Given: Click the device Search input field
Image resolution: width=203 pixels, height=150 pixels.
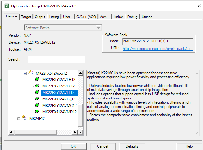Looking at the screenshot, I should point(56,59).
